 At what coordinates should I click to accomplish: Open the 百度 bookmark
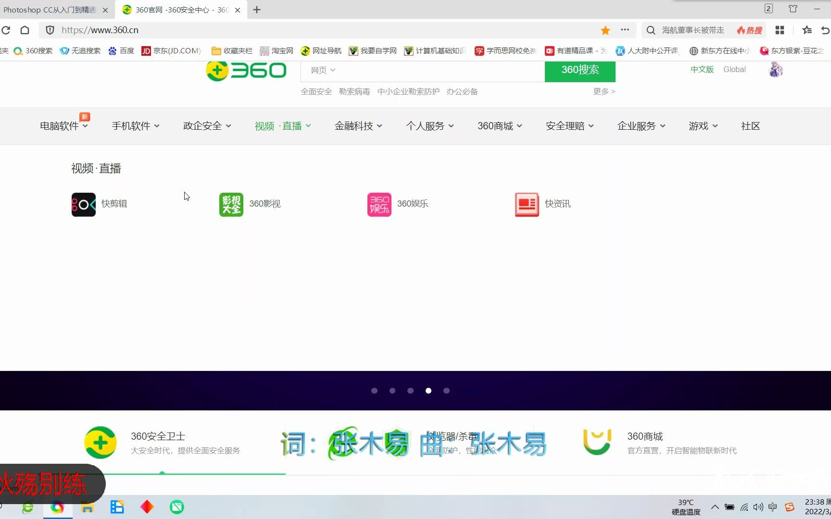[121, 50]
